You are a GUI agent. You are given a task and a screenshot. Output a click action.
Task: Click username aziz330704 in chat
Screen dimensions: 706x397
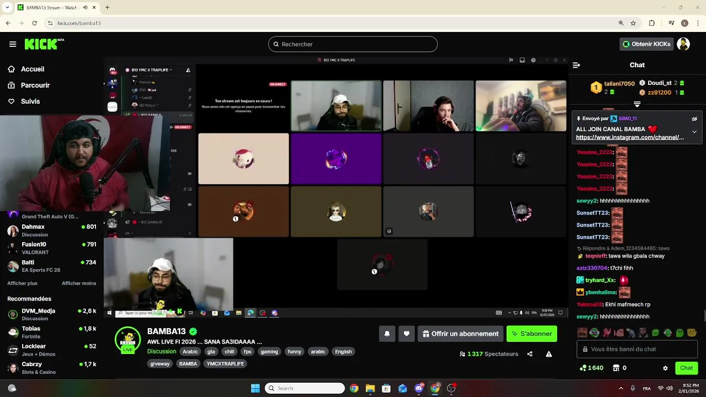(592, 268)
